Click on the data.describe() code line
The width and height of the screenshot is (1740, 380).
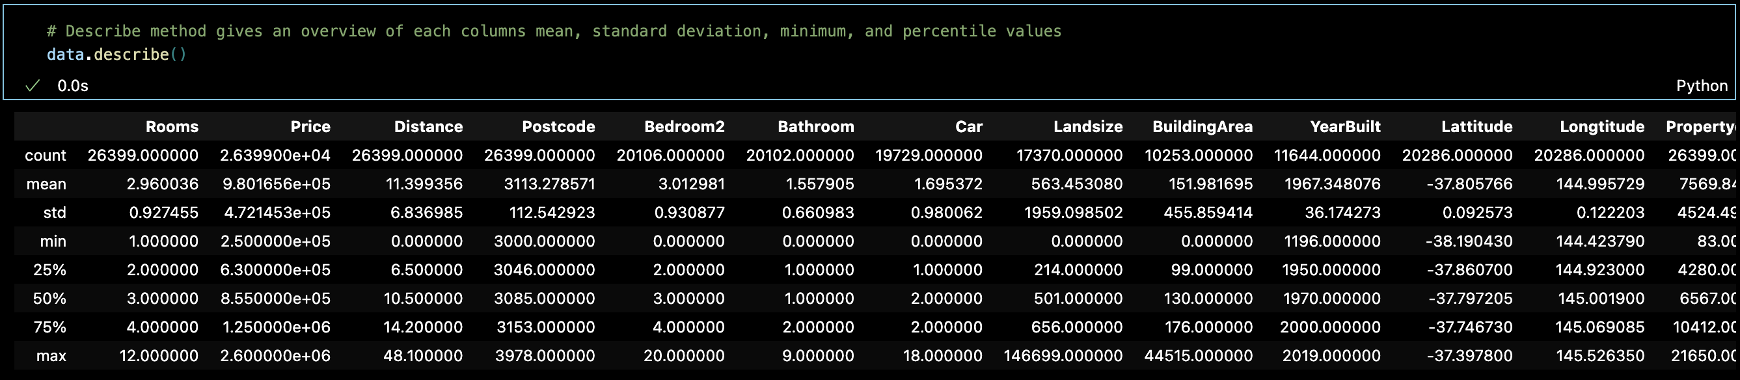pyautogui.click(x=116, y=55)
